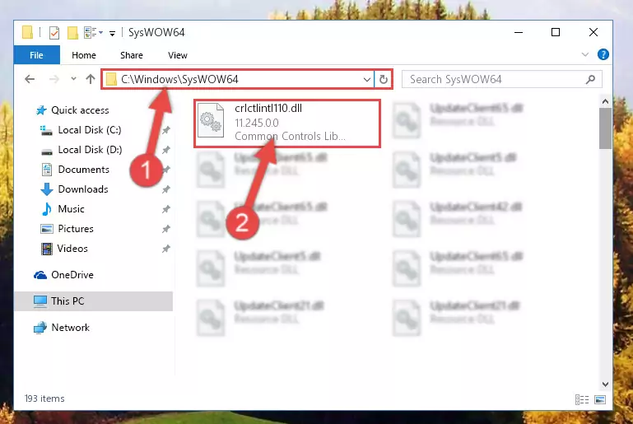
Task: Open the address bar history dropdown
Action: click(366, 79)
